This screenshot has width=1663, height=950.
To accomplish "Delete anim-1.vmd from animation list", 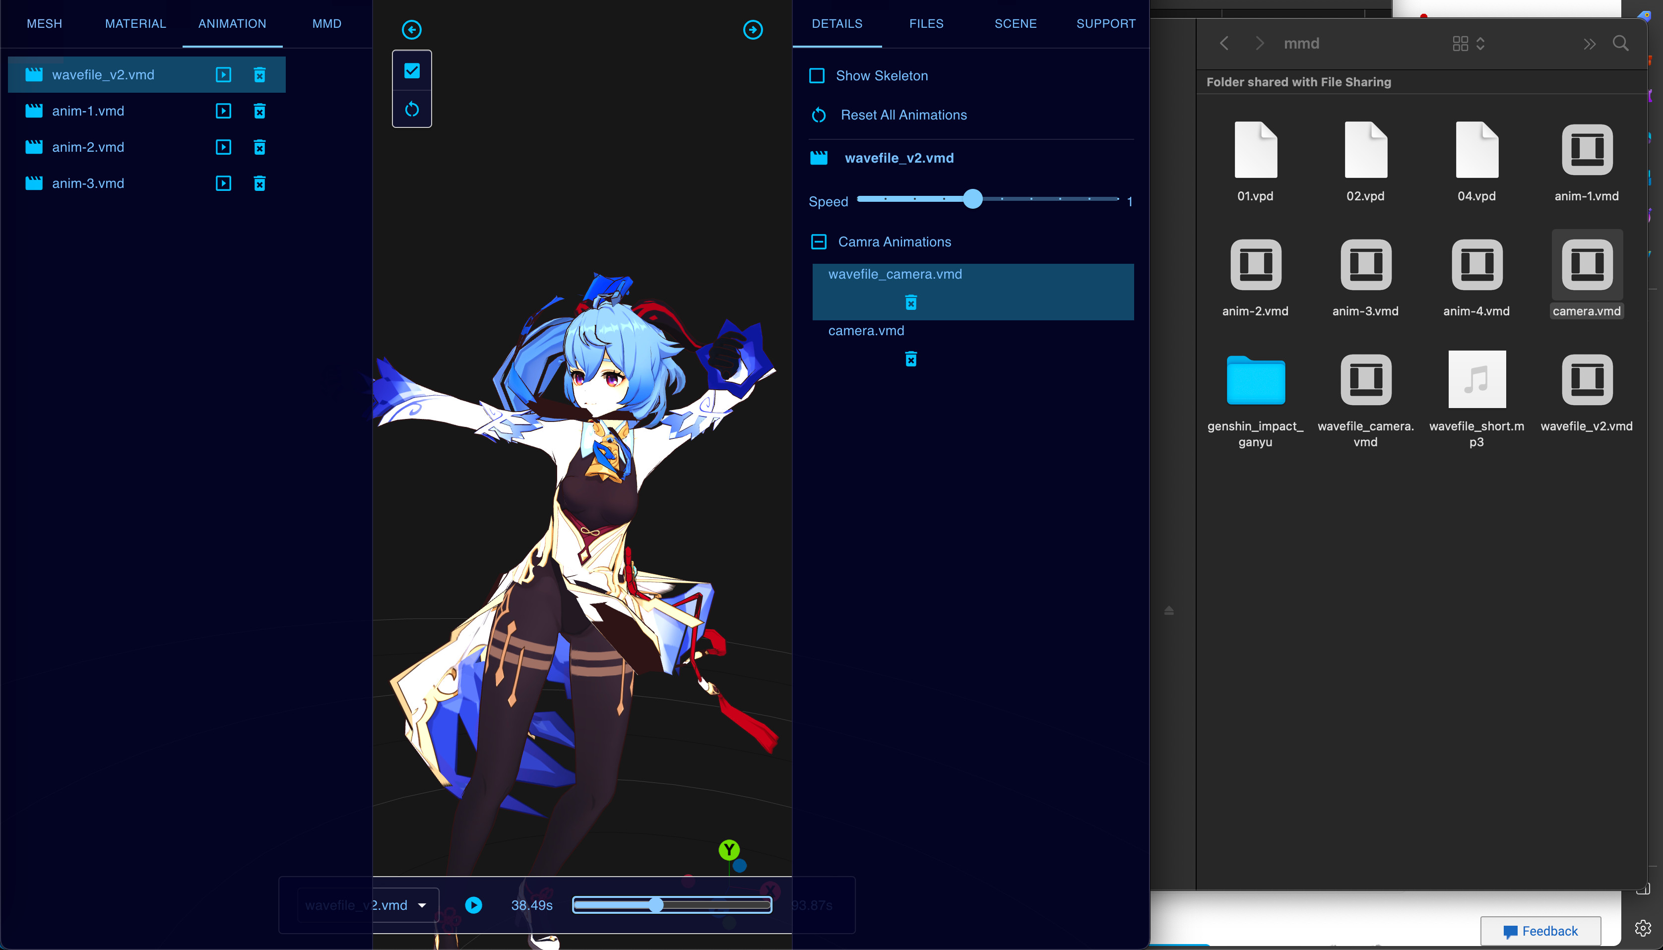I will pos(259,111).
